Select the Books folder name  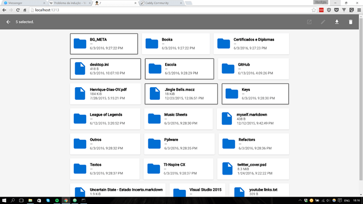(x=167, y=39)
